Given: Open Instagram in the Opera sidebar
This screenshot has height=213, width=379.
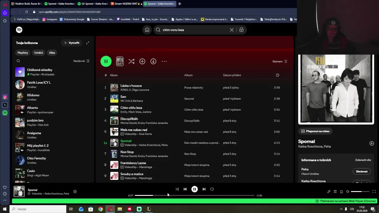Looking at the screenshot, I should (5, 97).
